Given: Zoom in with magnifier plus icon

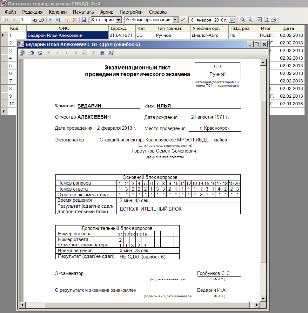Looking at the screenshot, I should pyautogui.click(x=243, y=20).
